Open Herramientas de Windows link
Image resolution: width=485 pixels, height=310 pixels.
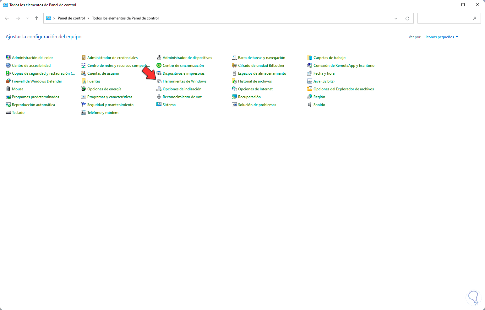tap(184, 81)
